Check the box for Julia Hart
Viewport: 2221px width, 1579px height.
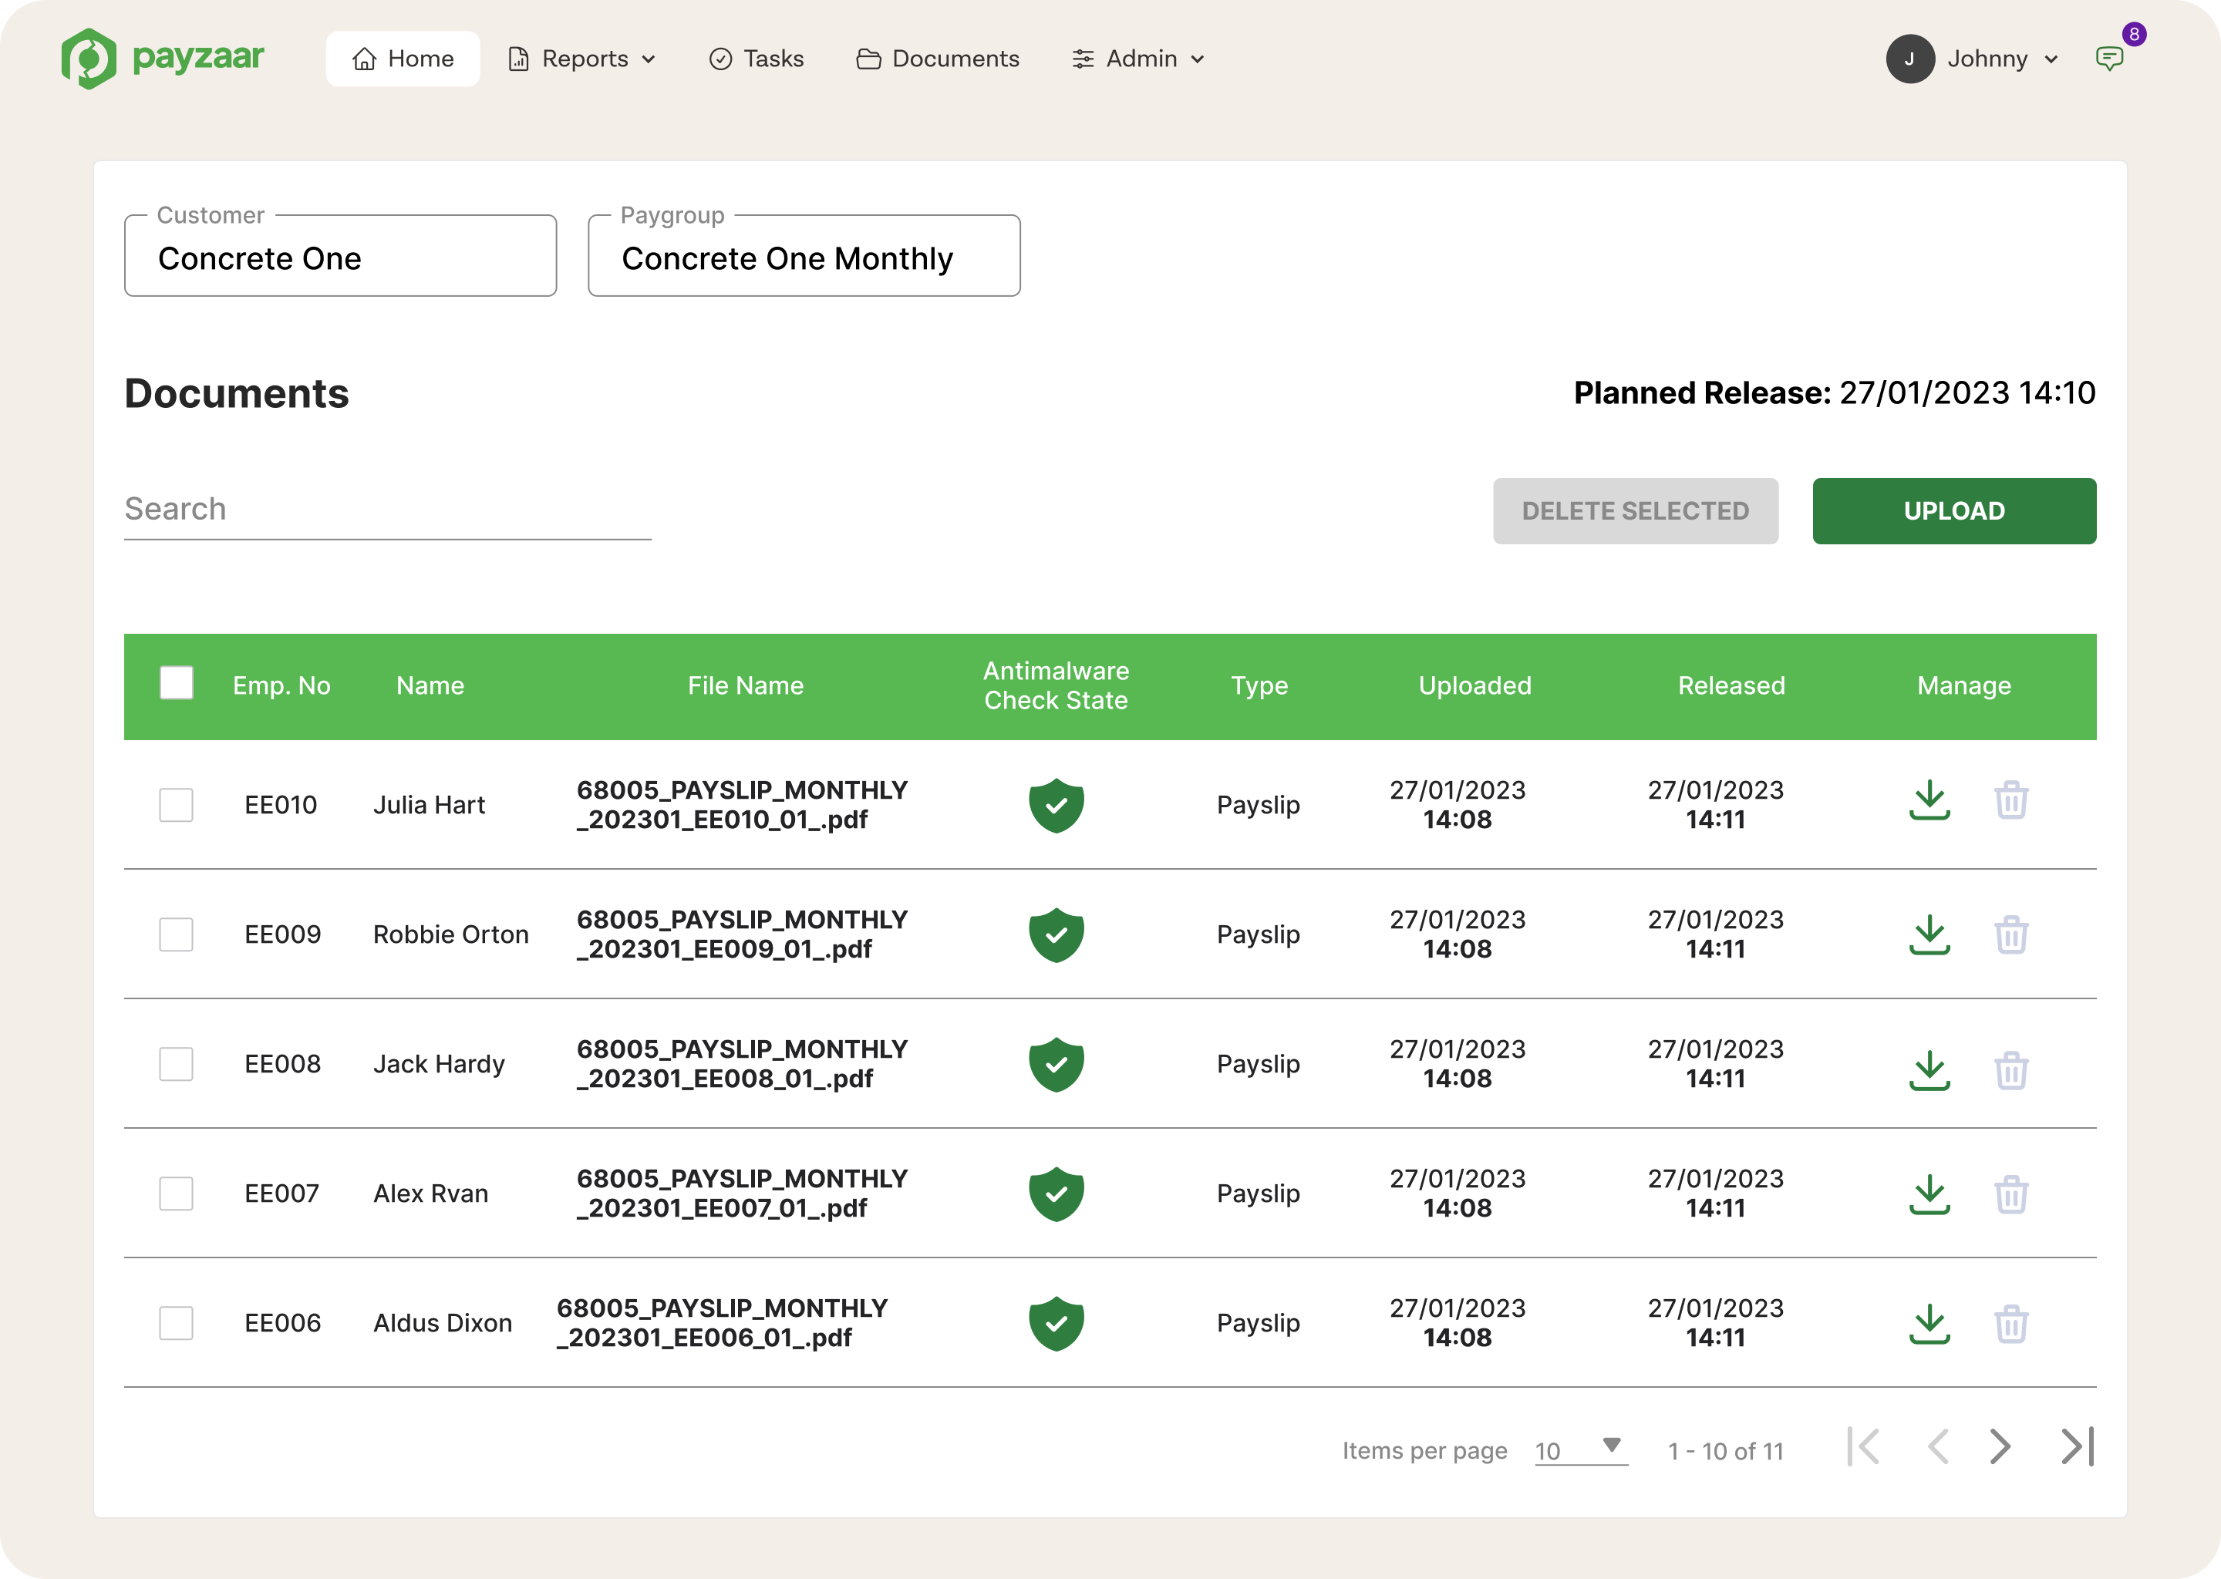point(176,805)
